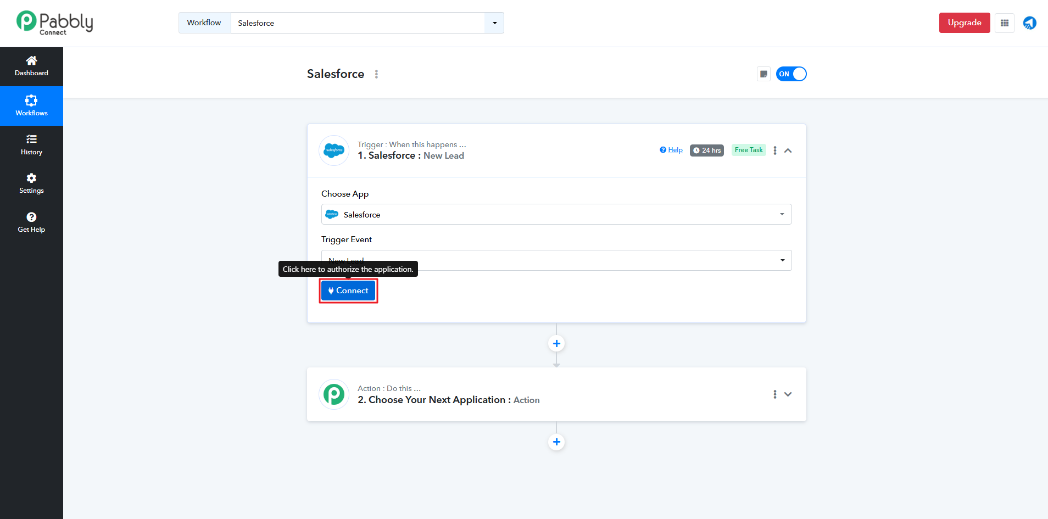This screenshot has width=1048, height=519.
Task: Go to Dashboard in sidebar
Action: pos(31,66)
